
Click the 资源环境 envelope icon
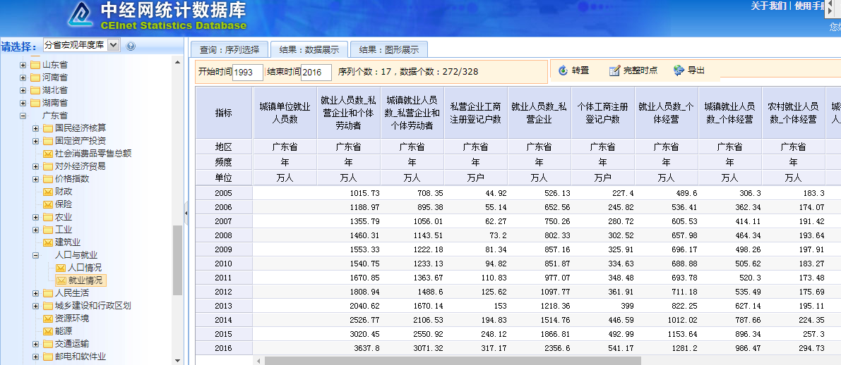point(48,318)
